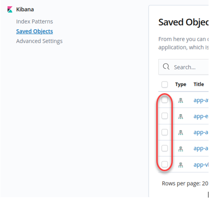Screen dimensions: 209x201
Task: Click index-pattern type icon in first row
Action: [181, 100]
